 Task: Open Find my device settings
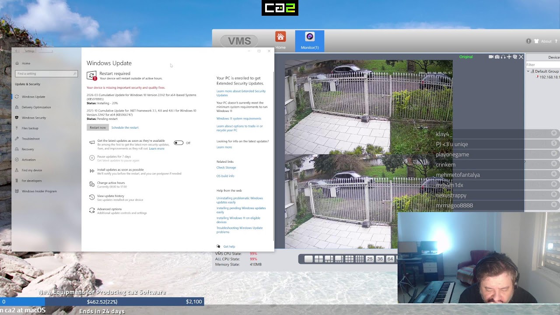tap(32, 170)
